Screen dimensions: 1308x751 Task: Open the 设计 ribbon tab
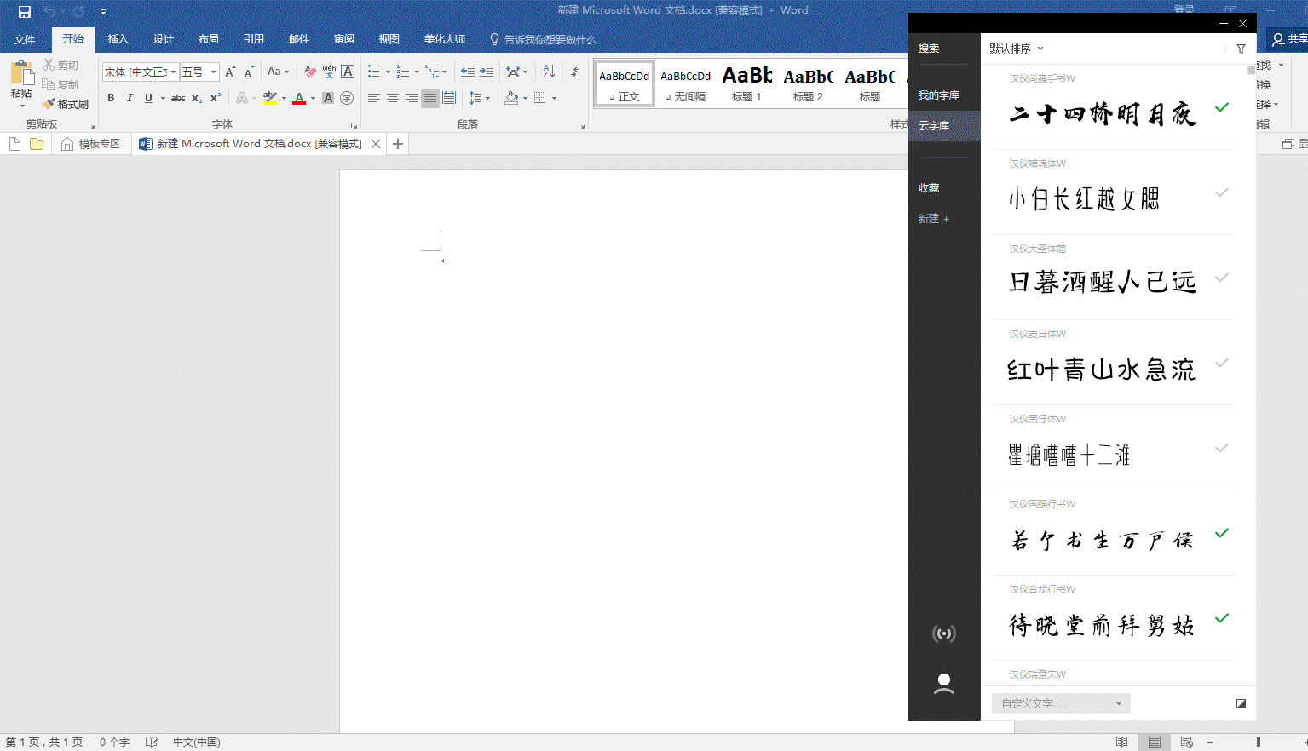[163, 39]
